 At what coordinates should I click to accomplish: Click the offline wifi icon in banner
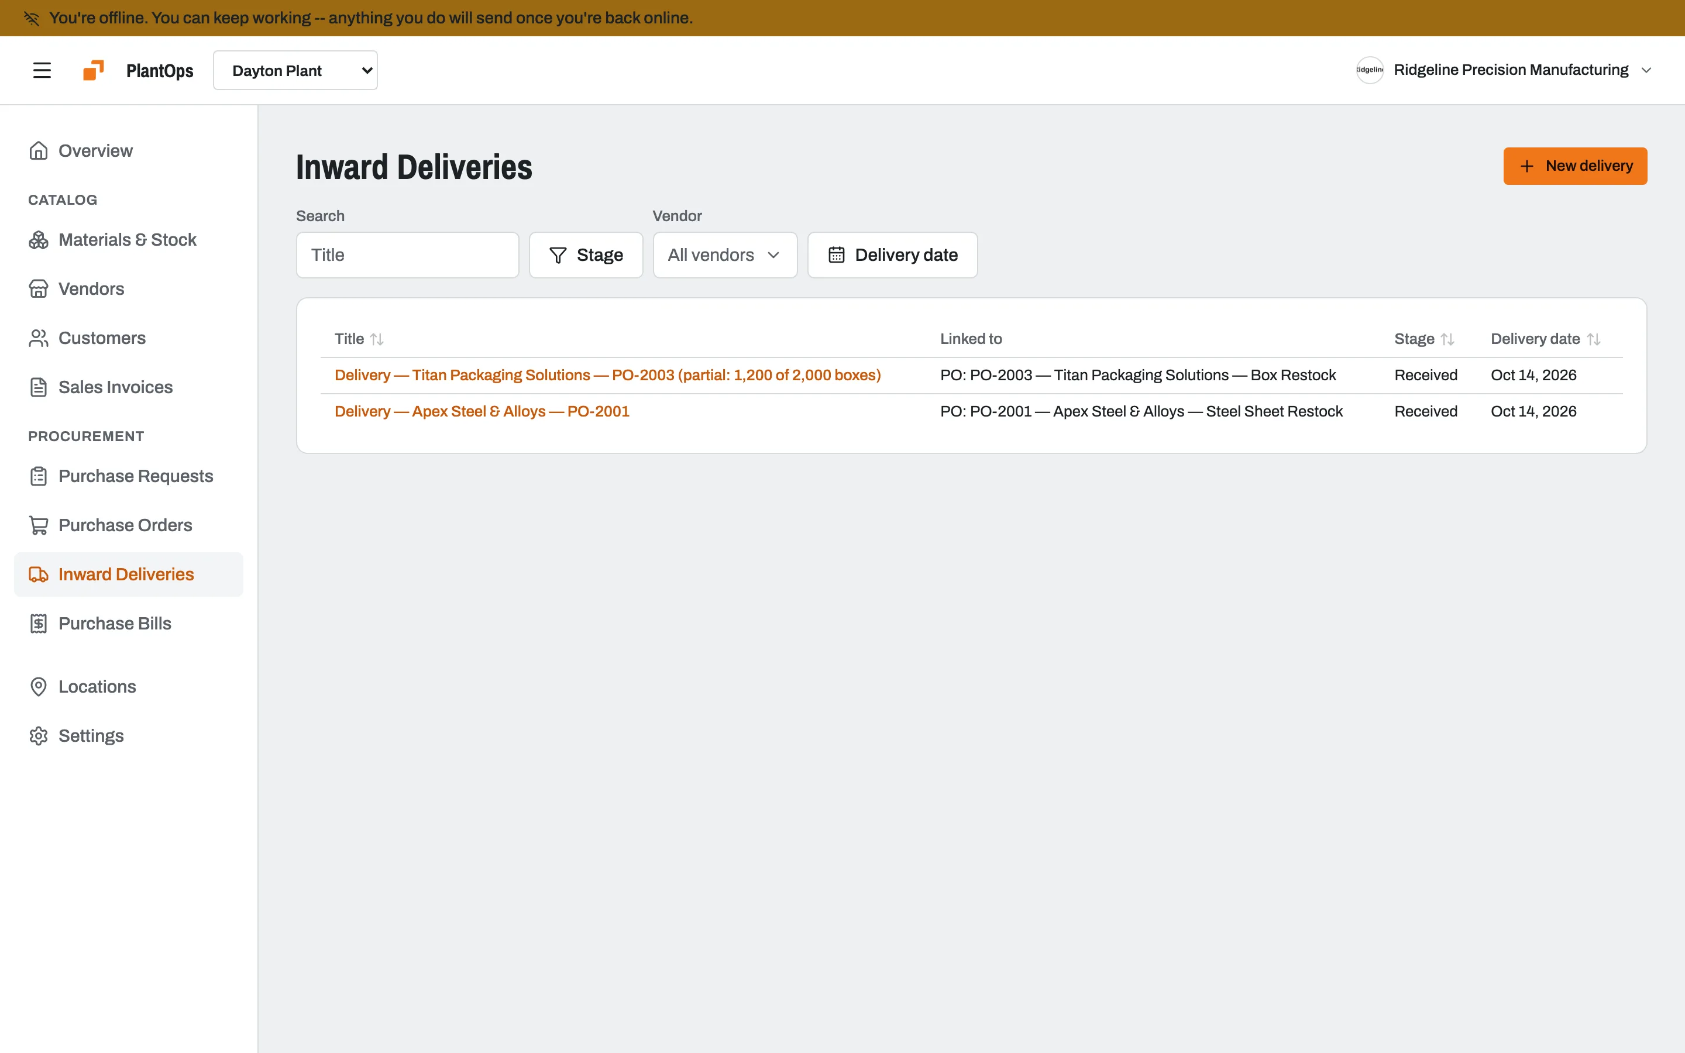(x=32, y=18)
